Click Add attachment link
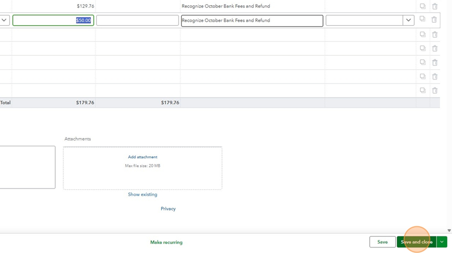 point(143,157)
